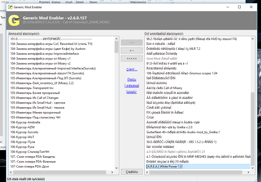Select the "GuitarNext-40" Audio-mod_by_Grelka entry
Image resolution: width=261 pixels, height=182 pixels.
[x=183, y=132]
